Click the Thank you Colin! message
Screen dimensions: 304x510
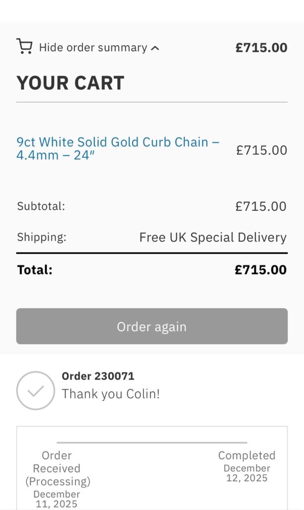[x=110, y=394]
